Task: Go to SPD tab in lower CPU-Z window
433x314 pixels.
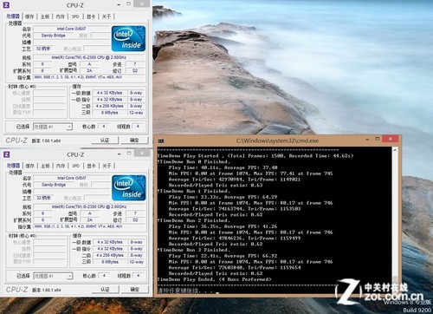Action: [75, 166]
